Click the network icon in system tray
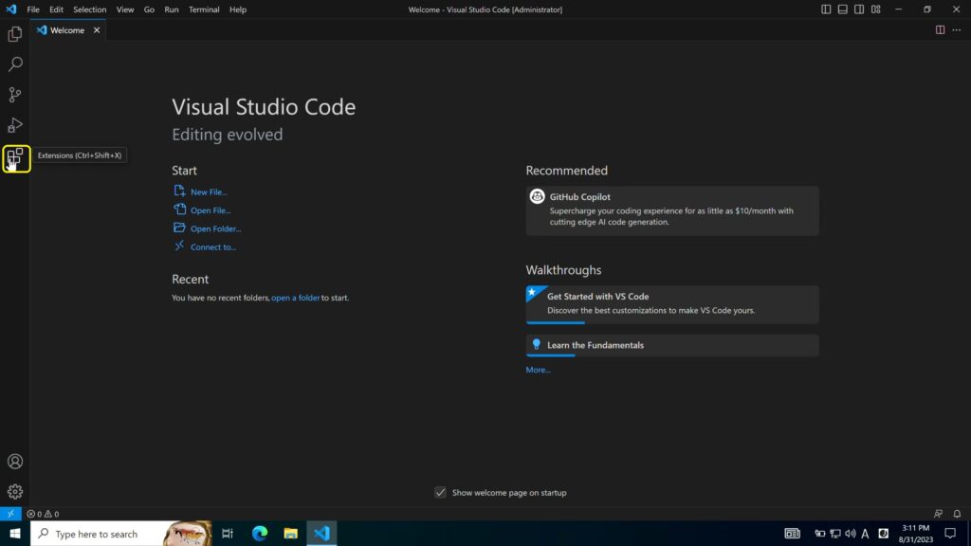Viewport: 971px width, 546px height. pos(835,534)
